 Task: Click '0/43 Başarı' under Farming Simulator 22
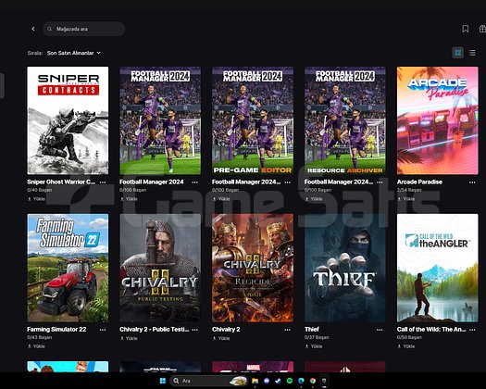[x=40, y=337]
